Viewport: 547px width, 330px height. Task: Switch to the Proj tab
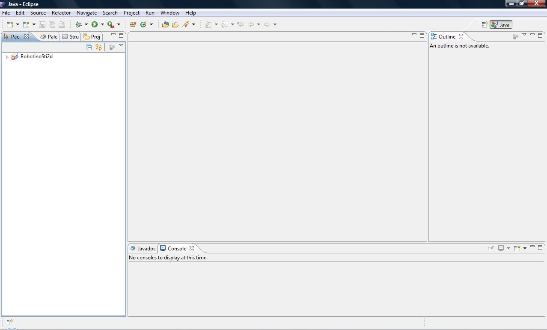92,37
